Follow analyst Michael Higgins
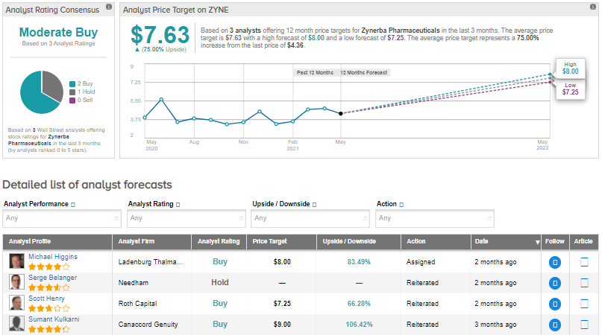Image resolution: width=602 pixels, height=335 pixels. point(555,262)
